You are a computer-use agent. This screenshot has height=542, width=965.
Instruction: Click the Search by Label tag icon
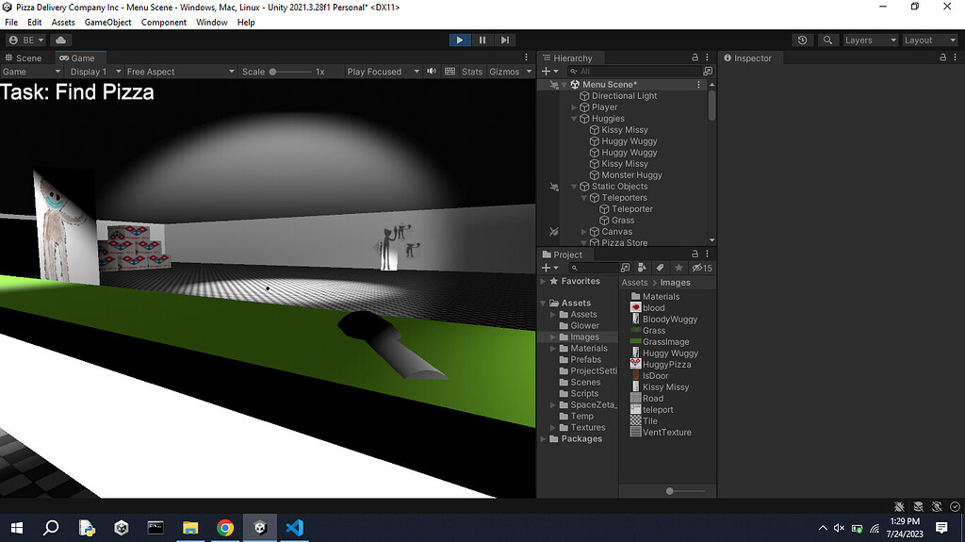(660, 268)
